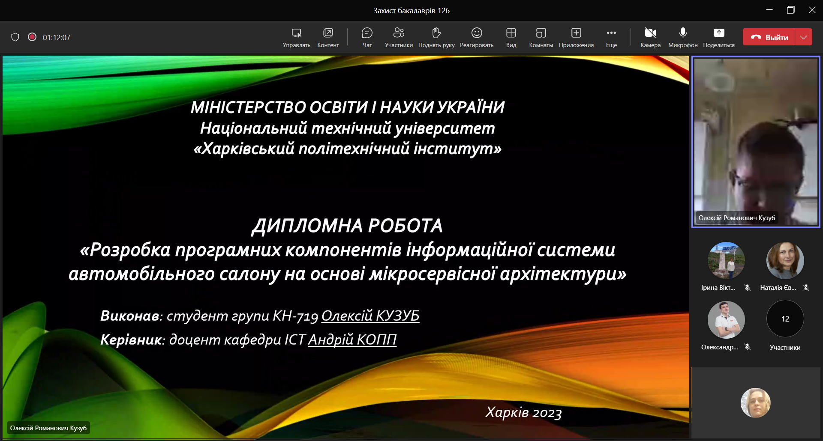Click muted mic icon beside Наталія Єв...
The height and width of the screenshot is (441, 823).
[x=806, y=288]
